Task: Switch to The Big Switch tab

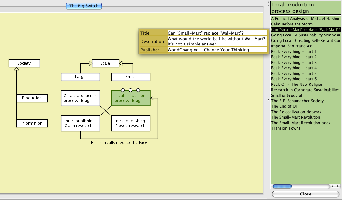Action: [84, 6]
